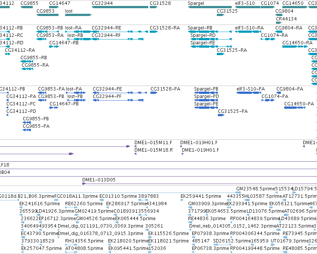
Task: Select protein Spargel-PE
Action: pyautogui.click(x=206, y=104)
